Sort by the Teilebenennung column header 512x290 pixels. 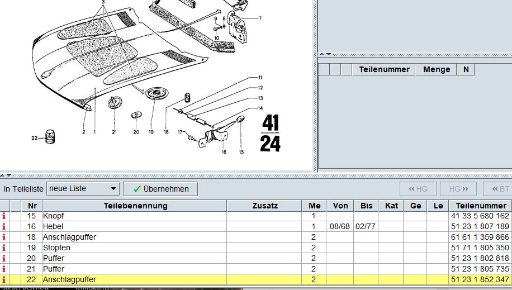[x=135, y=206]
